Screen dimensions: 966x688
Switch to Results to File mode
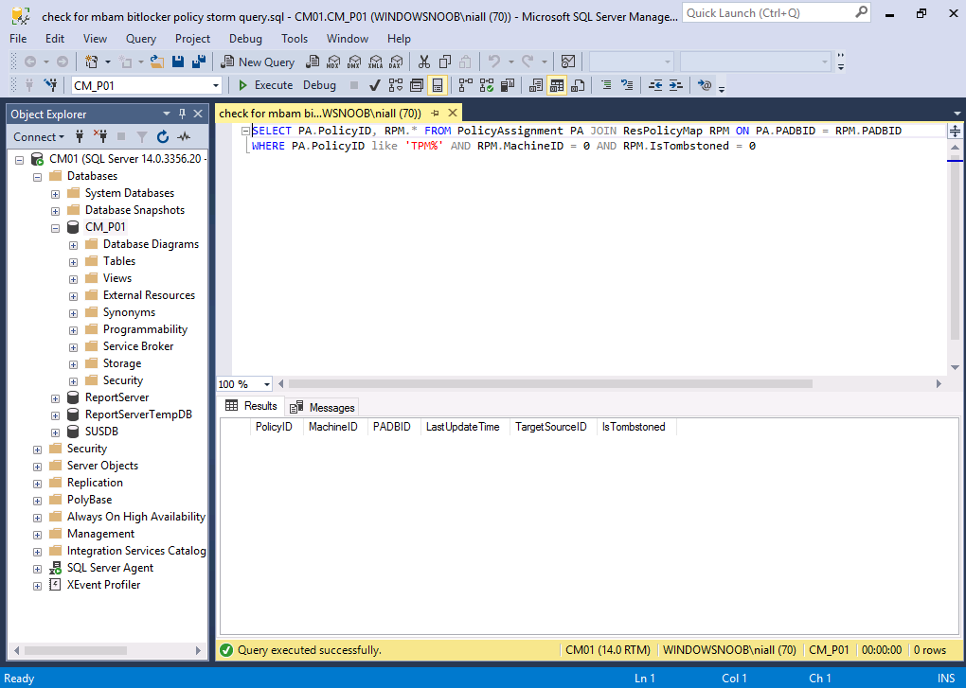(x=578, y=85)
